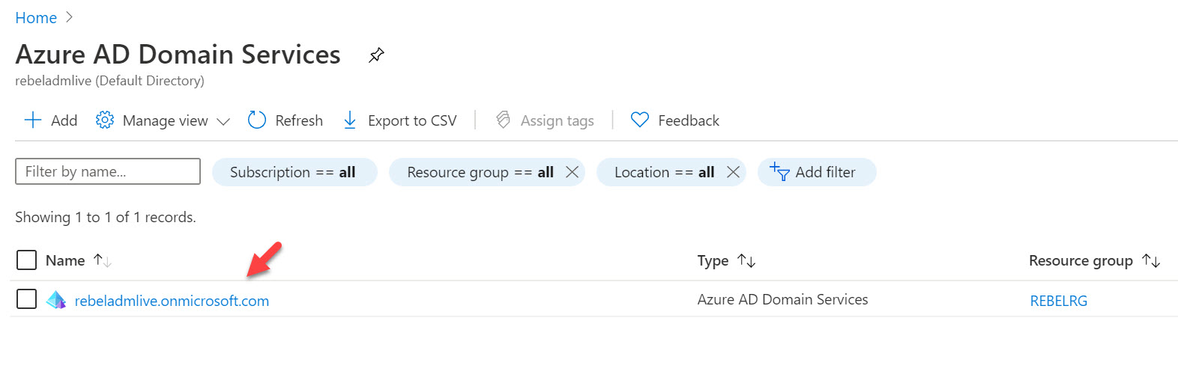Open the REBELRG resource group link
Image resolution: width=1178 pixels, height=389 pixels.
click(1058, 301)
